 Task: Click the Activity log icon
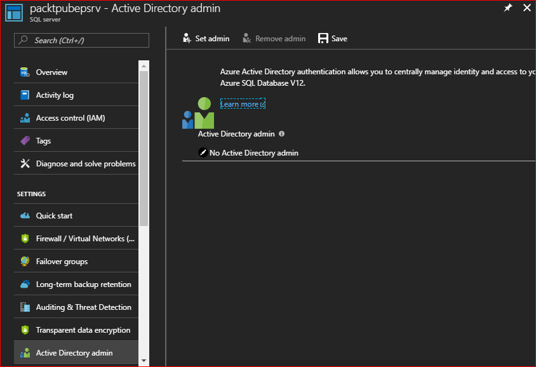pyautogui.click(x=25, y=95)
